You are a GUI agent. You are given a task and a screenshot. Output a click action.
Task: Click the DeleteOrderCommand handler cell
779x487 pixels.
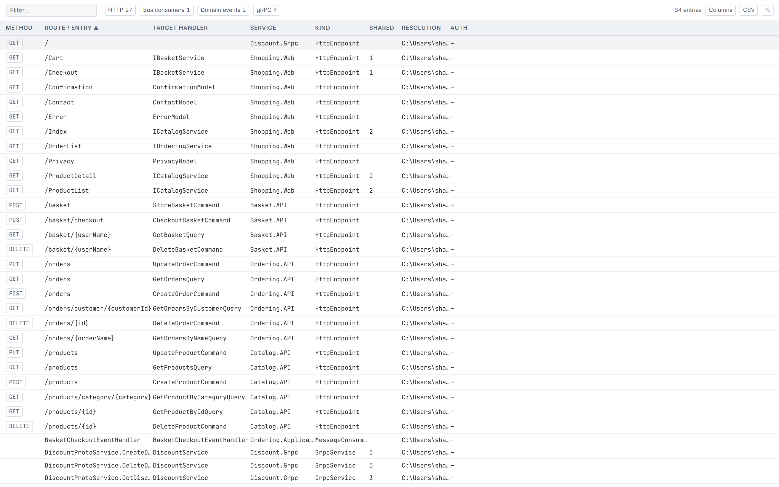(186, 323)
